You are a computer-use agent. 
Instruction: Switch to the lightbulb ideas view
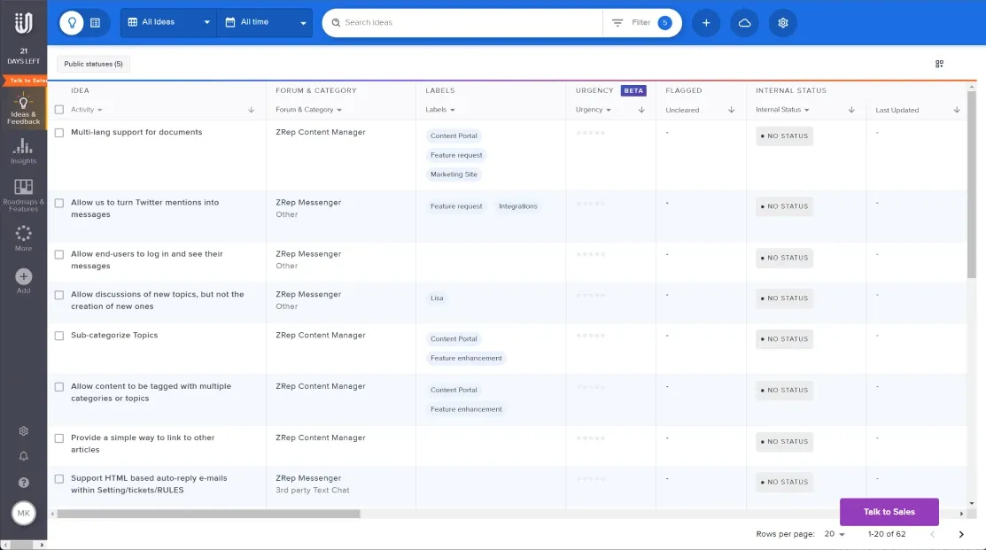(72, 23)
